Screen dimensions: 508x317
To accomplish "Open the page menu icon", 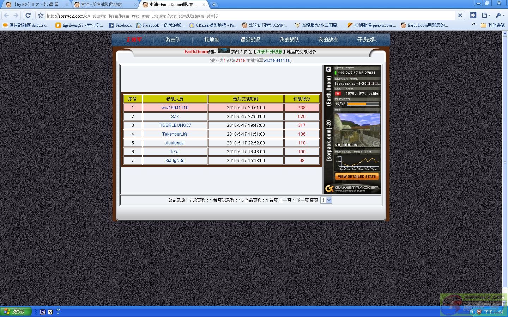I will (x=486, y=15).
